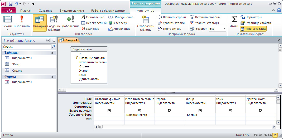This screenshot has width=283, height=139.
Task: Select the Выборка query type
Action: point(40,23)
